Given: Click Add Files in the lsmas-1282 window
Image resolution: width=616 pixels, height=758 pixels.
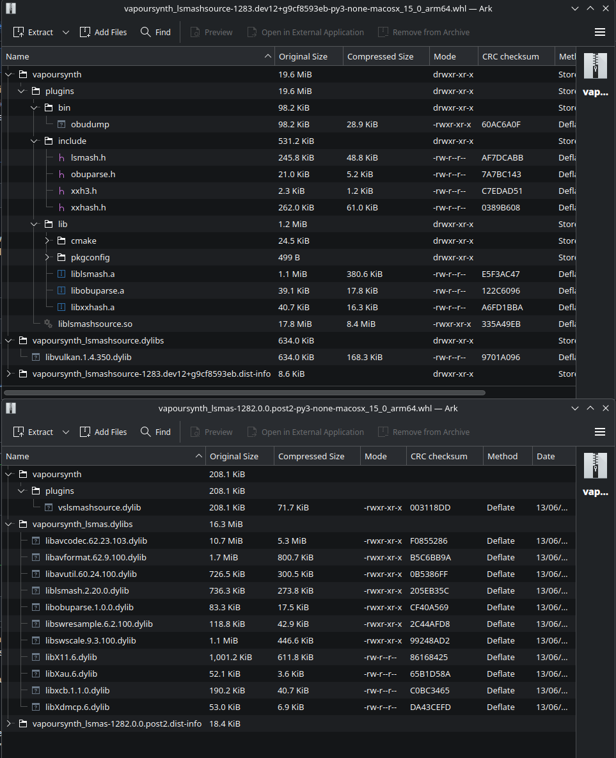Looking at the screenshot, I should pyautogui.click(x=103, y=432).
